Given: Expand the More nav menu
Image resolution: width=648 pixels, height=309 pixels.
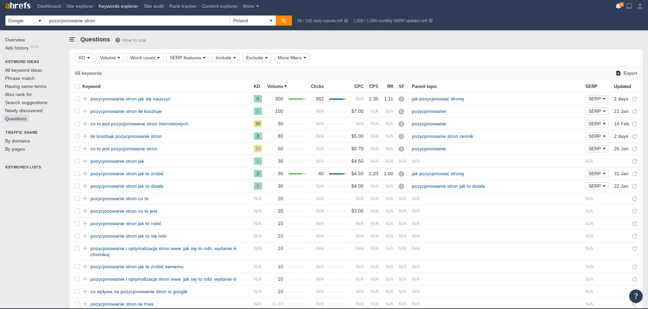Looking at the screenshot, I should pyautogui.click(x=251, y=6).
